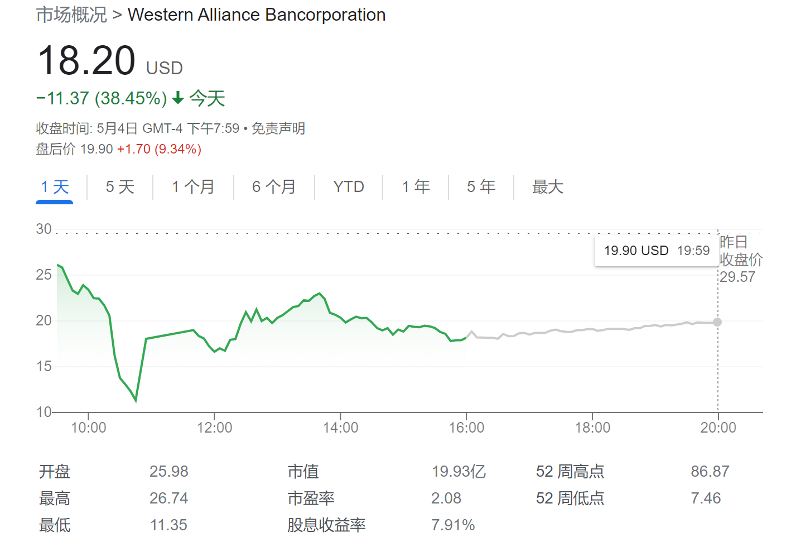
Task: Click the 盘后价 after-hours price text
Action: tap(56, 150)
